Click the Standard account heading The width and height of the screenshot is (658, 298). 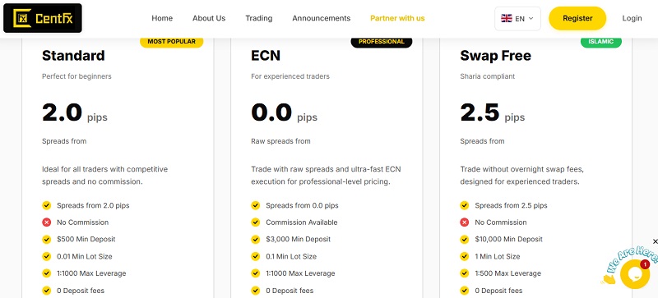tap(73, 55)
